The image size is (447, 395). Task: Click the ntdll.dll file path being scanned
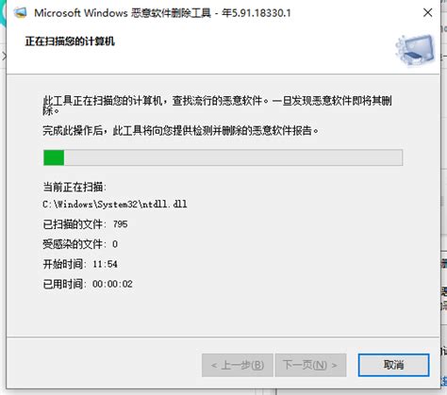pos(115,205)
